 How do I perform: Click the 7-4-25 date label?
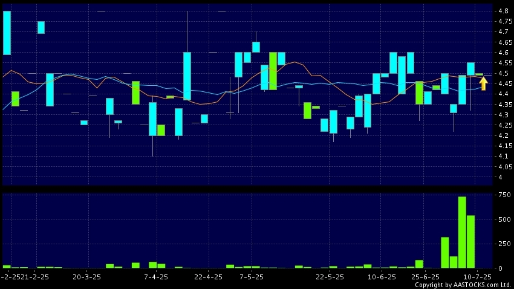[x=156, y=277]
